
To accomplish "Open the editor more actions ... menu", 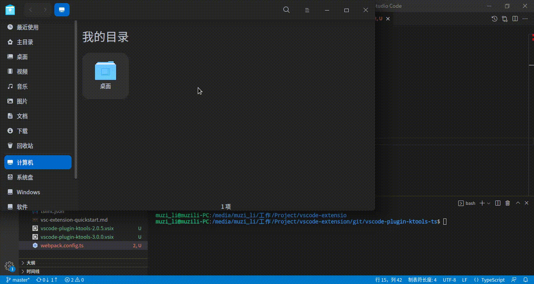I will point(525,18).
